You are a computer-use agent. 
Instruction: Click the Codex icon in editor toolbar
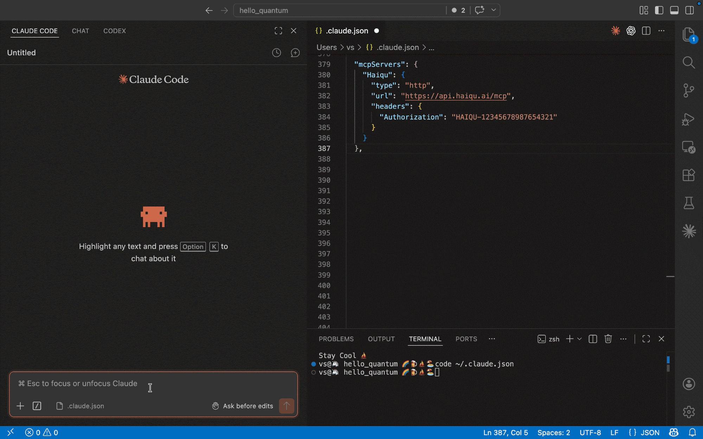[x=631, y=31]
